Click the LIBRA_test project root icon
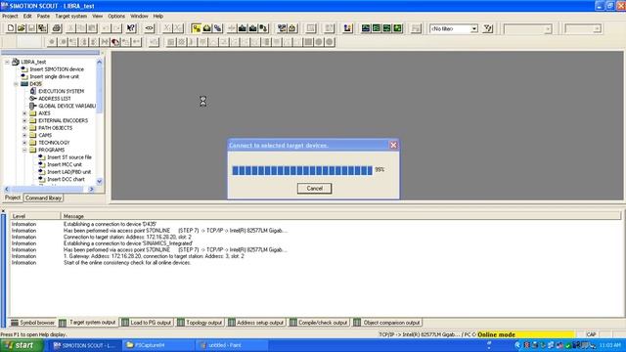This screenshot has width=626, height=352. (16, 62)
